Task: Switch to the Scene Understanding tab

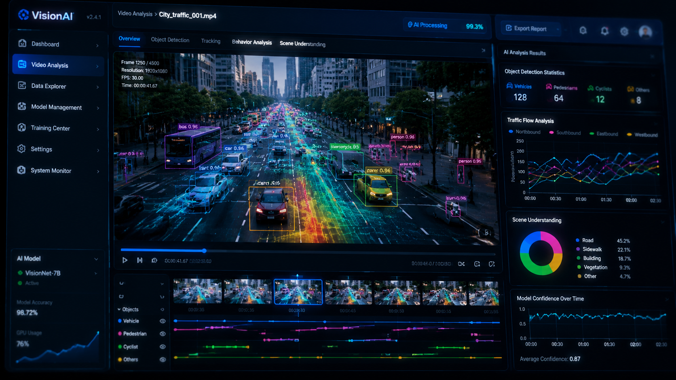Action: pyautogui.click(x=302, y=44)
